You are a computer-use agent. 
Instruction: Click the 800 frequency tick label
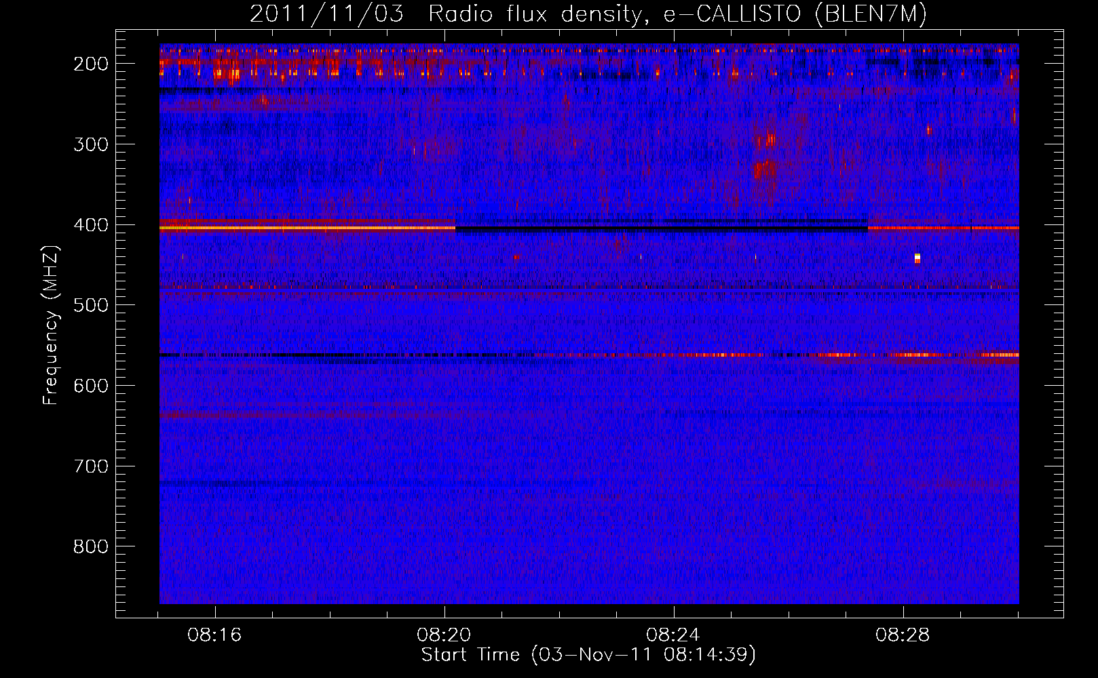90,546
